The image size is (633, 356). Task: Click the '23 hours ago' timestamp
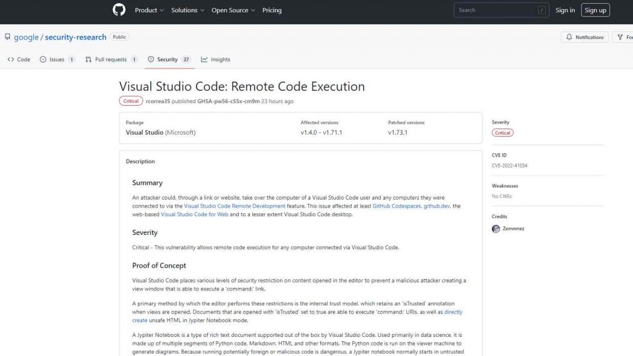point(278,101)
